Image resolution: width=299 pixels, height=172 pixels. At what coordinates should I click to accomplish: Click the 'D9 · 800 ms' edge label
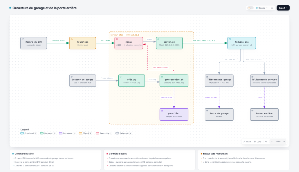click(x=230, y=59)
